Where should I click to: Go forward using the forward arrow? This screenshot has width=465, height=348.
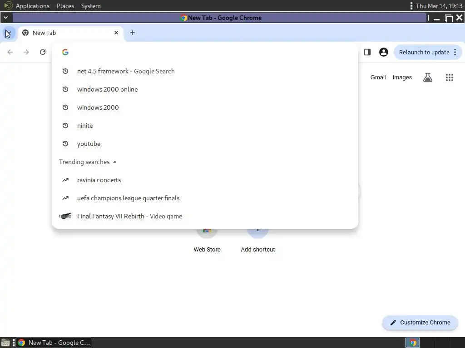tap(26, 52)
